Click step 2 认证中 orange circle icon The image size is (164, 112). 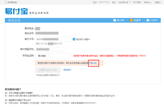coord(131,20)
